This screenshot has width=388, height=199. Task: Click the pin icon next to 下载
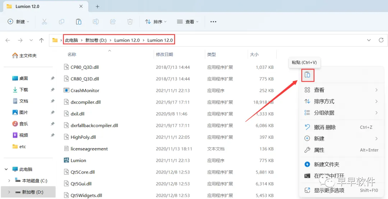(52, 90)
